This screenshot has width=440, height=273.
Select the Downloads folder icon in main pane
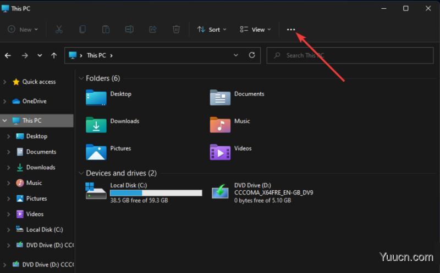(x=96, y=125)
